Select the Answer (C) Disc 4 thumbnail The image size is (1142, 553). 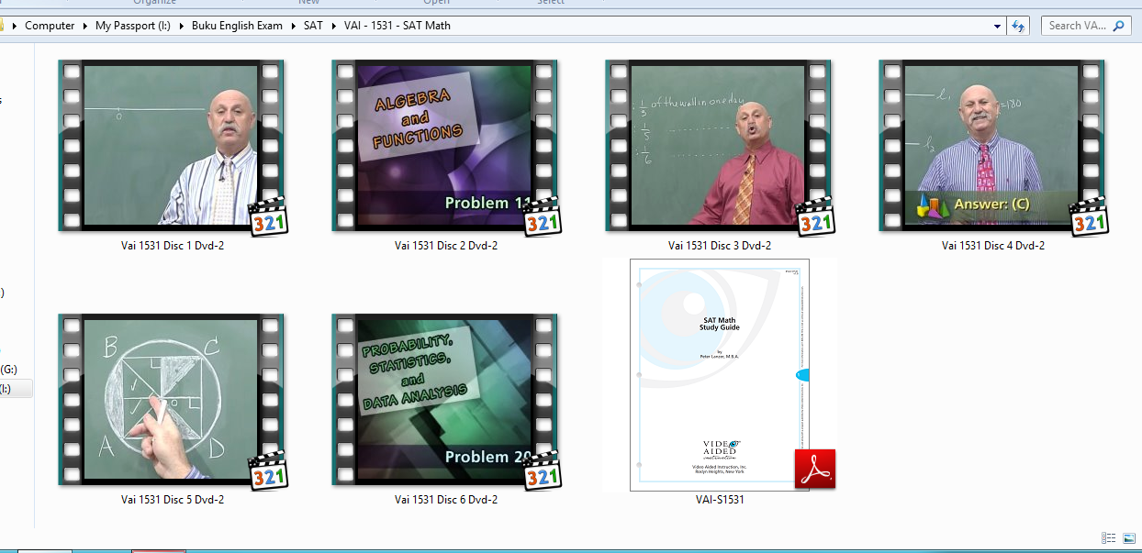[x=992, y=146]
